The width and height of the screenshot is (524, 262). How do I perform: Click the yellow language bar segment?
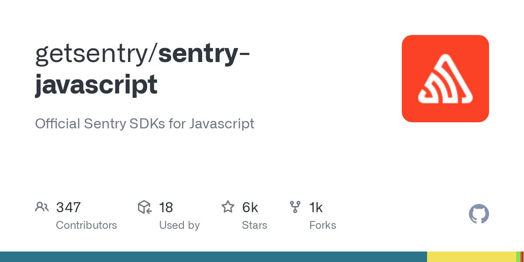(471, 257)
